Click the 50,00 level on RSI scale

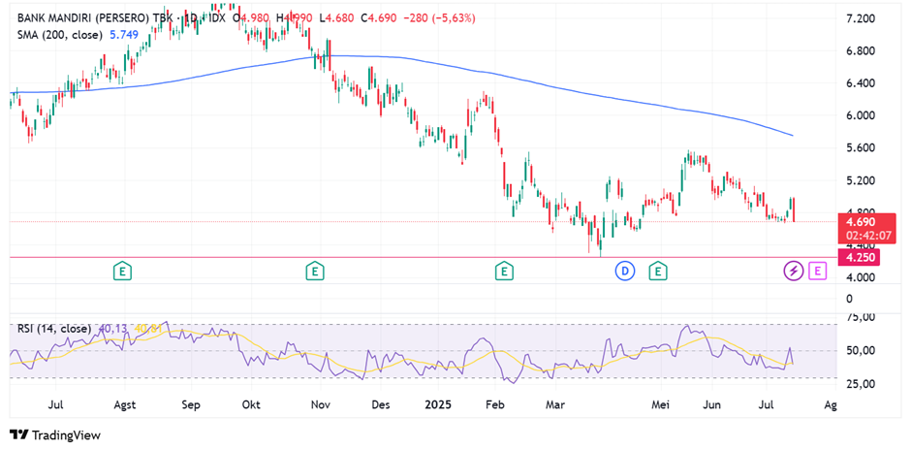point(862,350)
